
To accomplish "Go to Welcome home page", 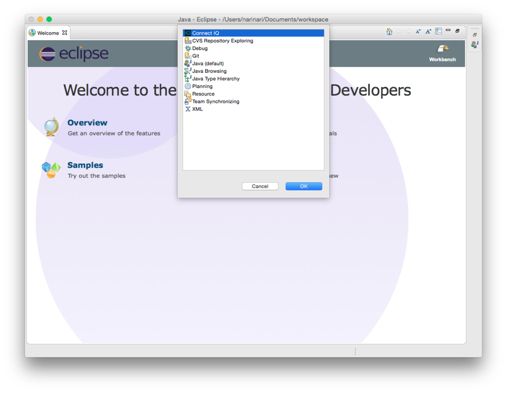I will click(389, 31).
